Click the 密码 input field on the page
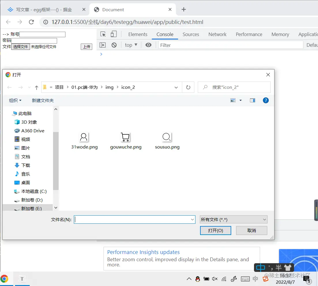The image size is (318, 286). [x=34, y=41]
